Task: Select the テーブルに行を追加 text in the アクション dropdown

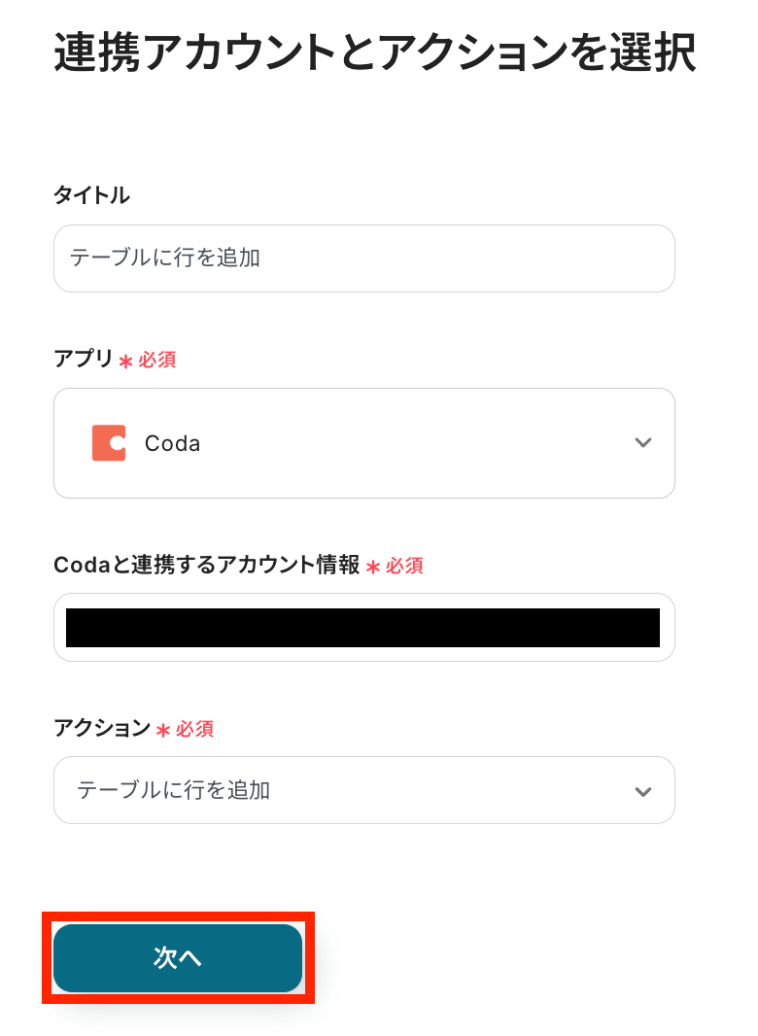Action: [174, 790]
